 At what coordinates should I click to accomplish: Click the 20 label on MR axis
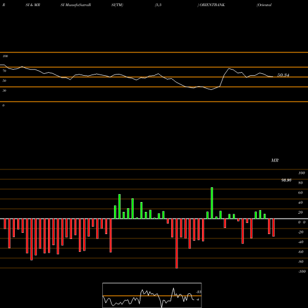(x=301, y=213)
